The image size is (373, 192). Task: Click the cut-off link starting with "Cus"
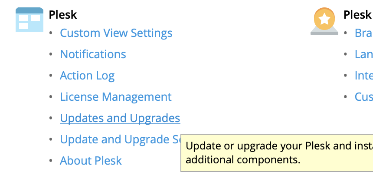[x=364, y=97]
